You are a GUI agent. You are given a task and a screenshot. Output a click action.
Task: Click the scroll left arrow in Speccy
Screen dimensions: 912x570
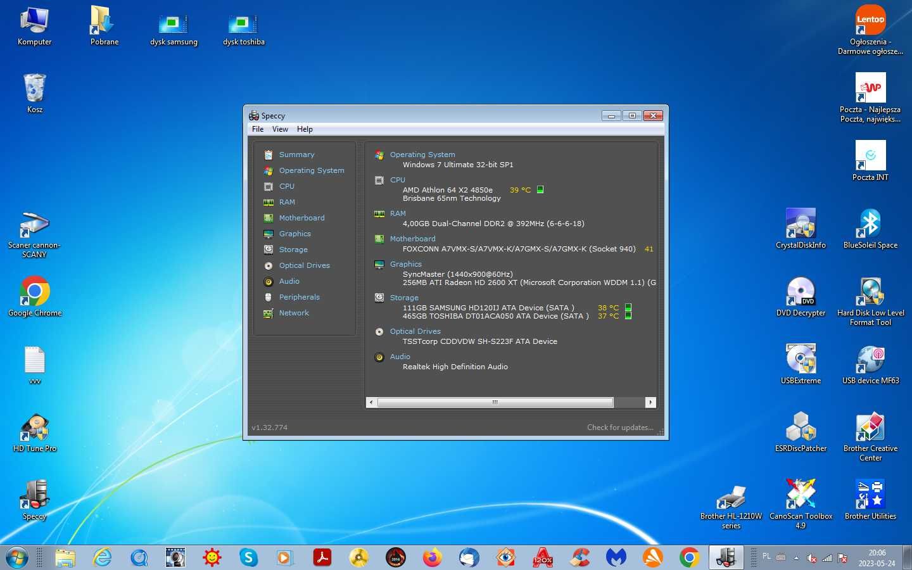(371, 402)
